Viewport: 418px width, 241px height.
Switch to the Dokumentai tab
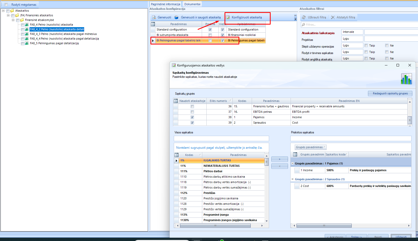point(192,4)
